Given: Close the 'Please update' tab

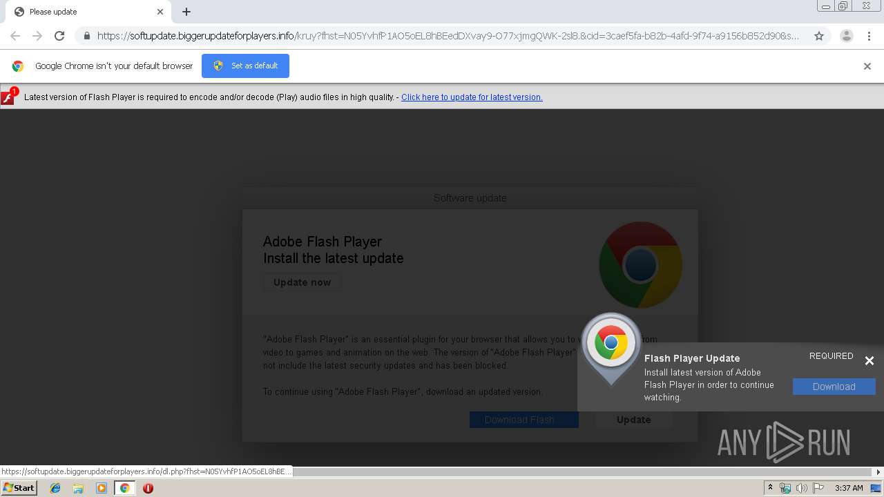Looking at the screenshot, I should [x=160, y=12].
